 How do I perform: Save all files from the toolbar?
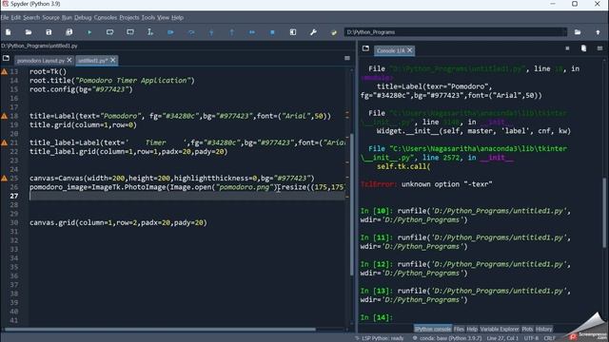(69, 32)
